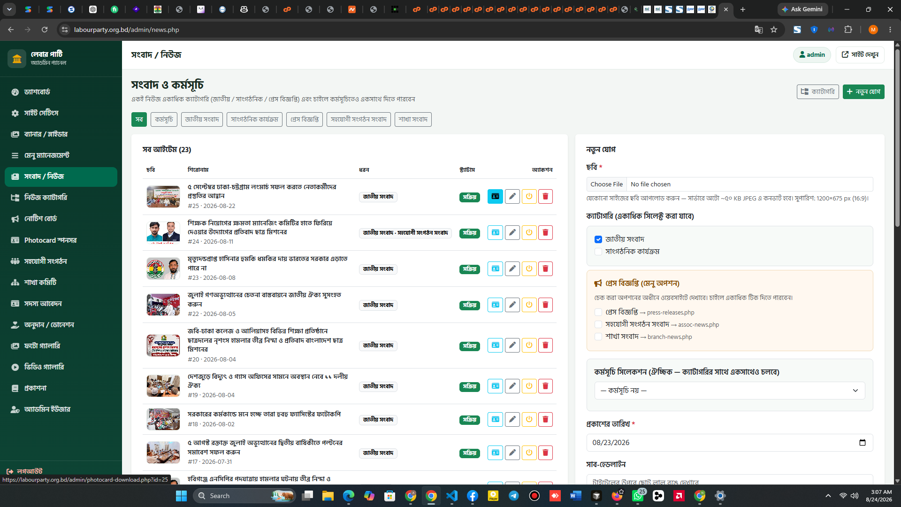Focus the প্রকাশের তারিখ date field
901x507 pixels.
[x=730, y=443]
